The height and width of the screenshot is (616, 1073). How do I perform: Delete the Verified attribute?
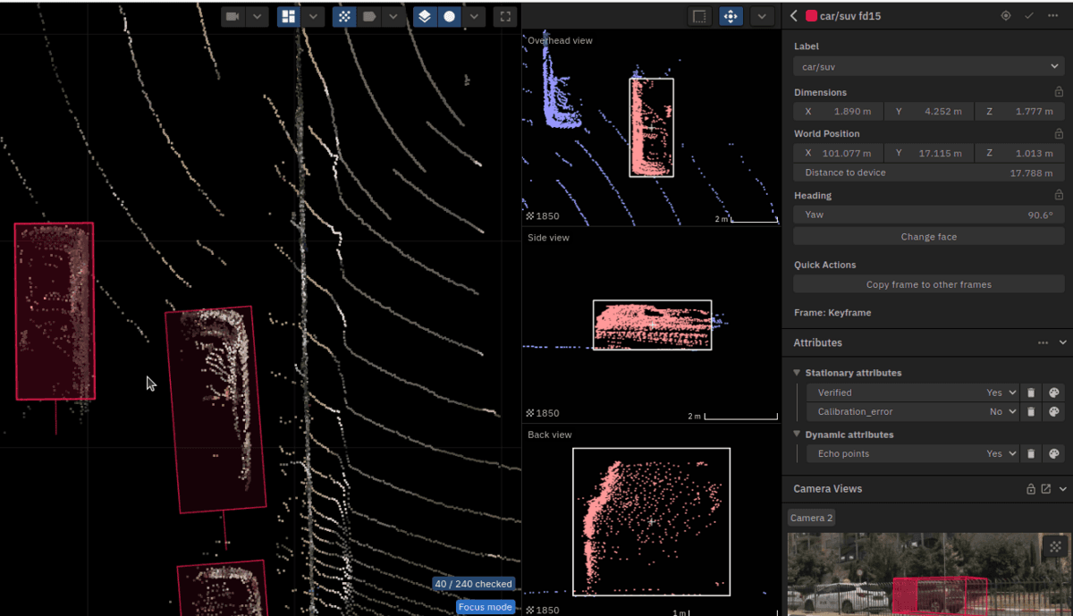point(1031,392)
